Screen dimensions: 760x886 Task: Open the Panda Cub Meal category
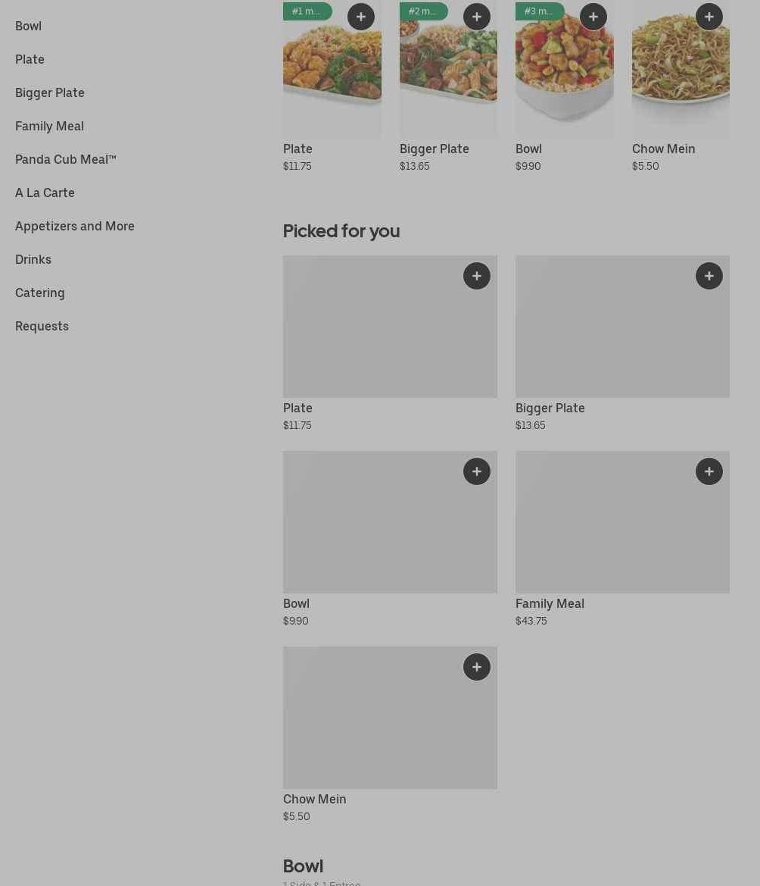pyautogui.click(x=66, y=159)
